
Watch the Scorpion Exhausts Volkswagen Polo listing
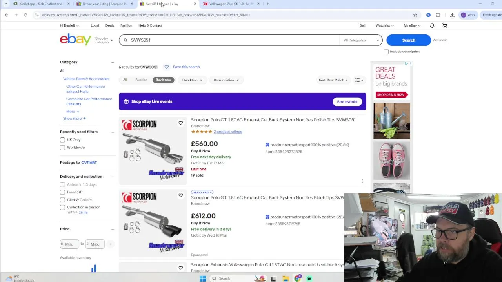tap(180, 268)
